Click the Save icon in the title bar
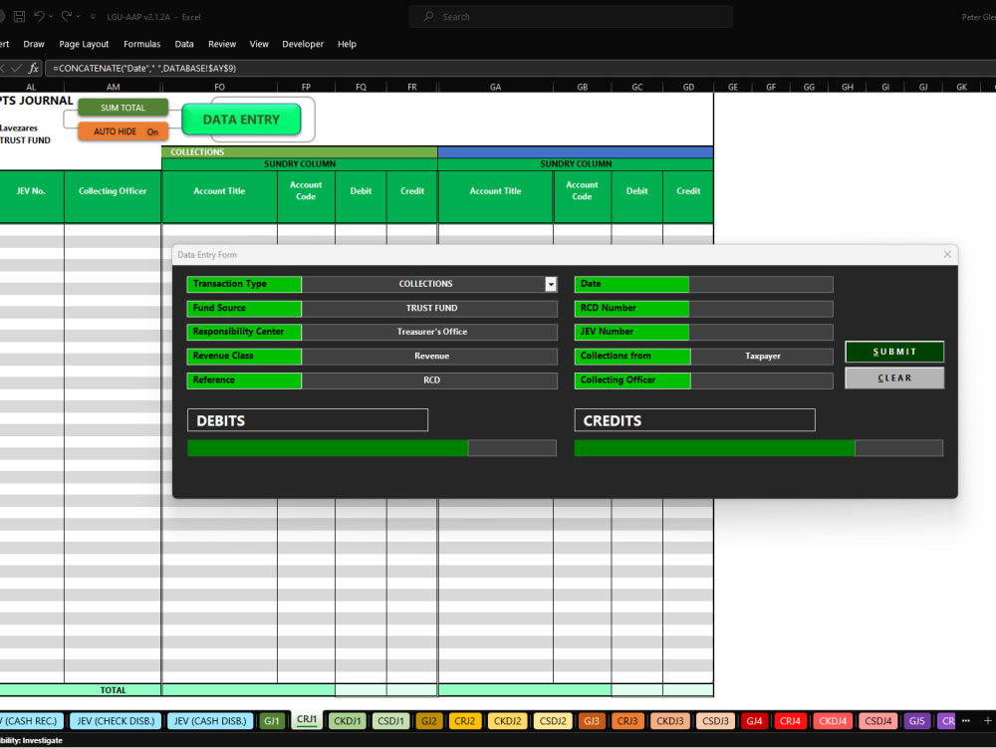Image resolution: width=996 pixels, height=748 pixels. 19,16
